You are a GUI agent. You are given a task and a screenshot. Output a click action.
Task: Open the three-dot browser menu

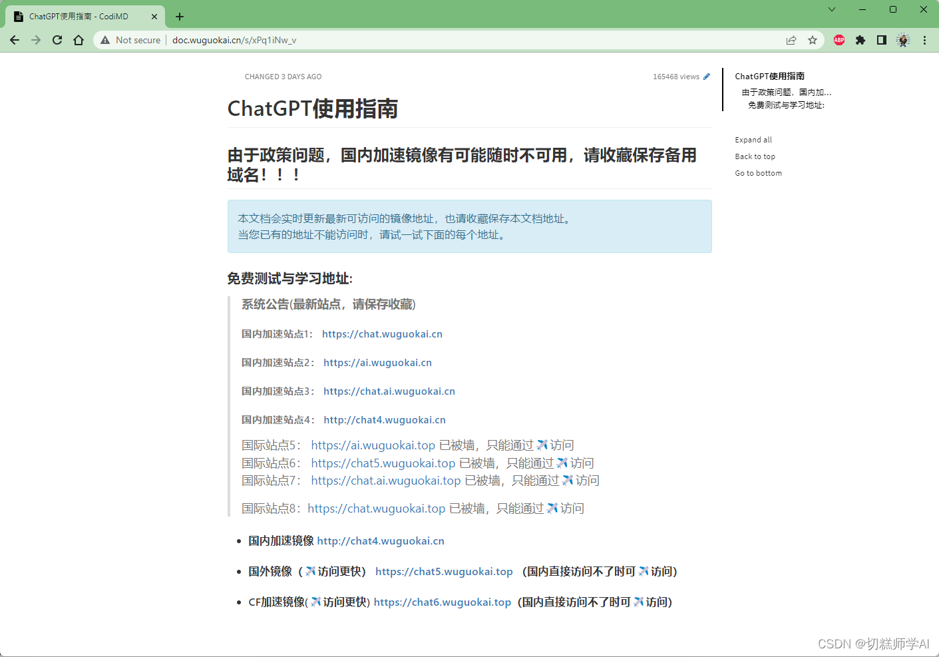click(x=924, y=40)
